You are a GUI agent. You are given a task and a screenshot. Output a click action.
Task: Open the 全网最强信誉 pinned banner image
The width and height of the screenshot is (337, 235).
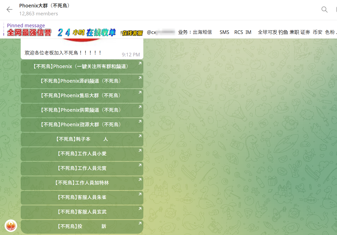click(29, 32)
